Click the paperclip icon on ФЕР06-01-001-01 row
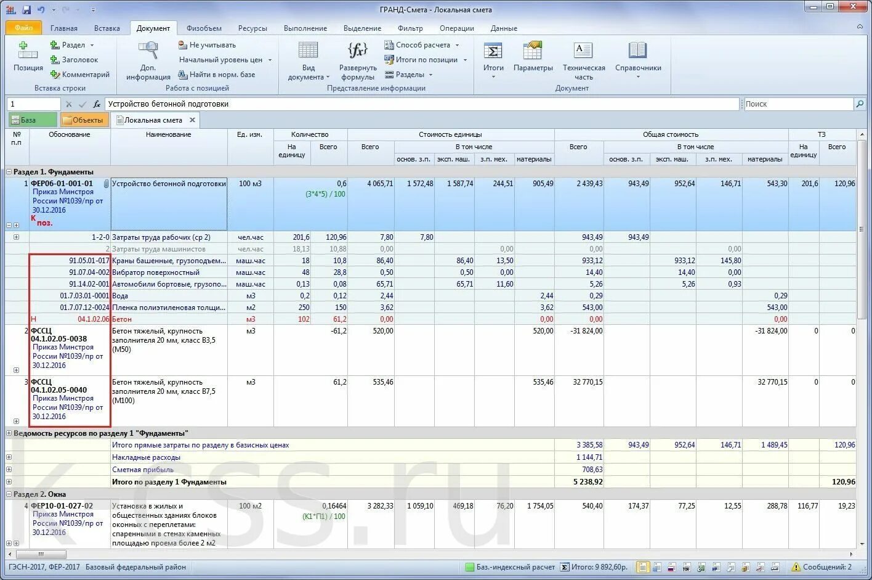 (106, 184)
